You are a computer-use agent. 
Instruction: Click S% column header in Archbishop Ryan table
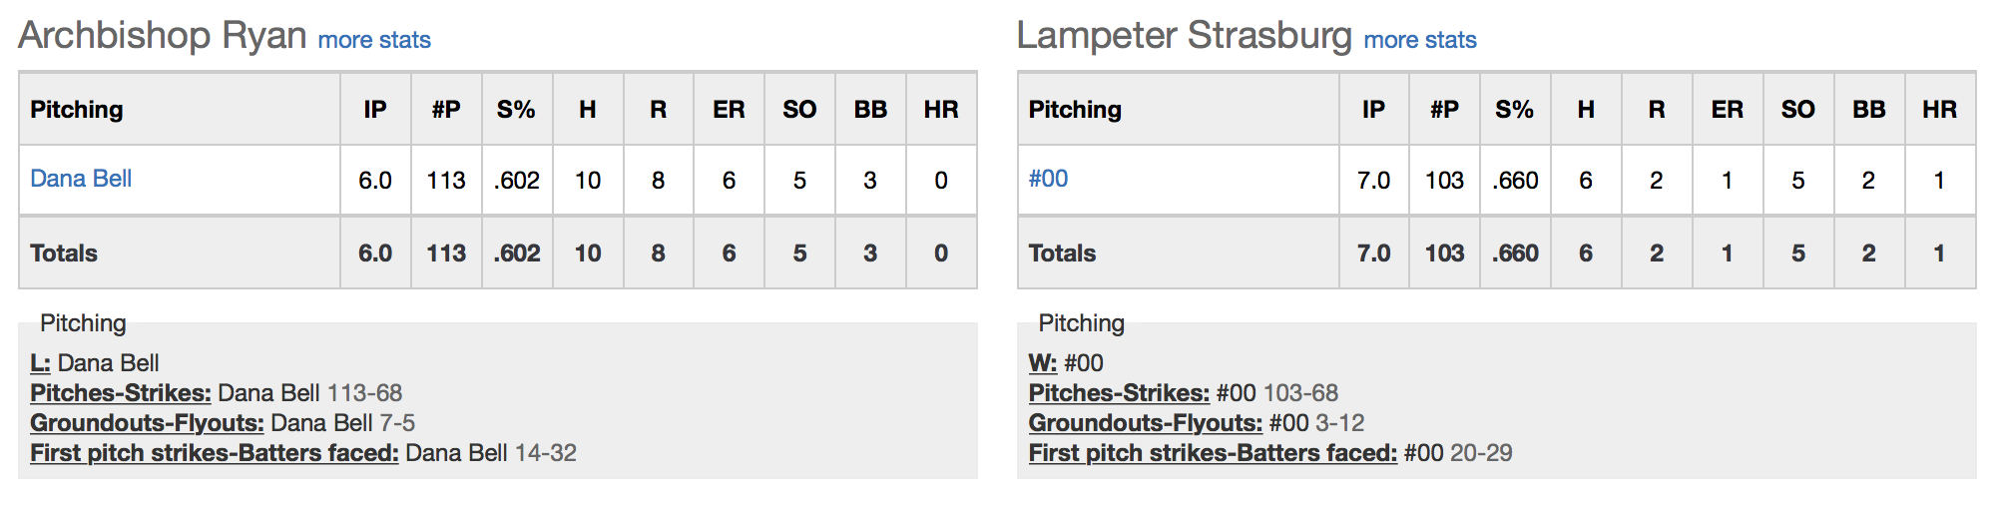click(x=516, y=110)
